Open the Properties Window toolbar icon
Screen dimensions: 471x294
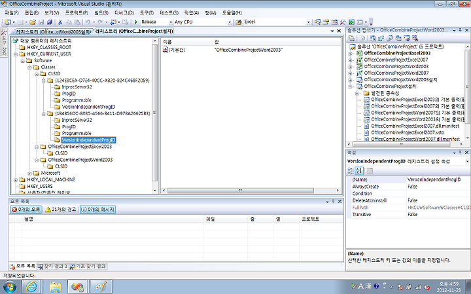point(326,22)
